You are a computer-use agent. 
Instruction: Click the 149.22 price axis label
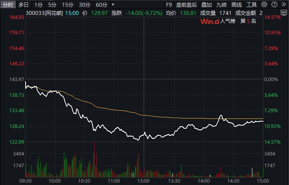(x=17, y=64)
